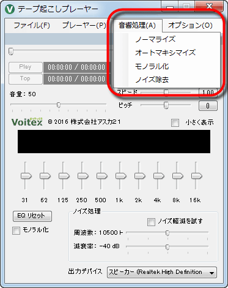Open the オプション(O) menu
The width and height of the screenshot is (228, 288).
[x=190, y=25]
